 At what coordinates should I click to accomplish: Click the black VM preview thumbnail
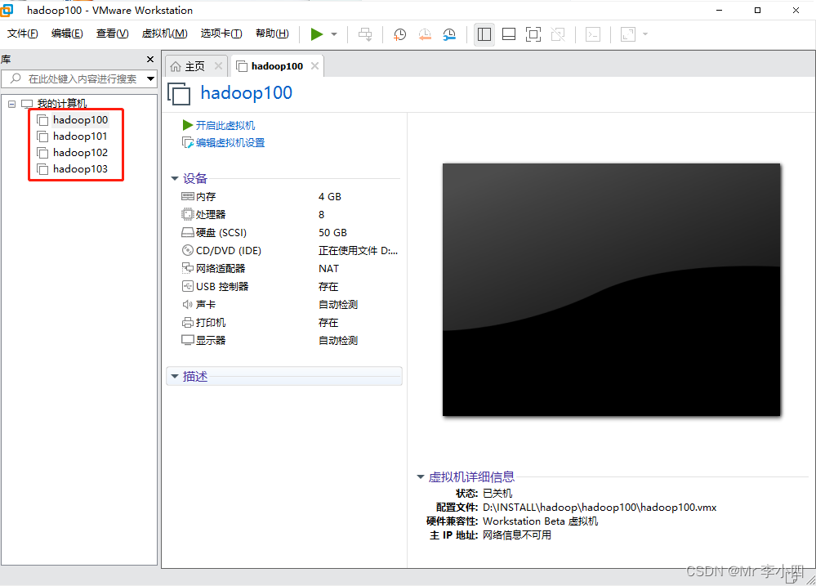(611, 289)
